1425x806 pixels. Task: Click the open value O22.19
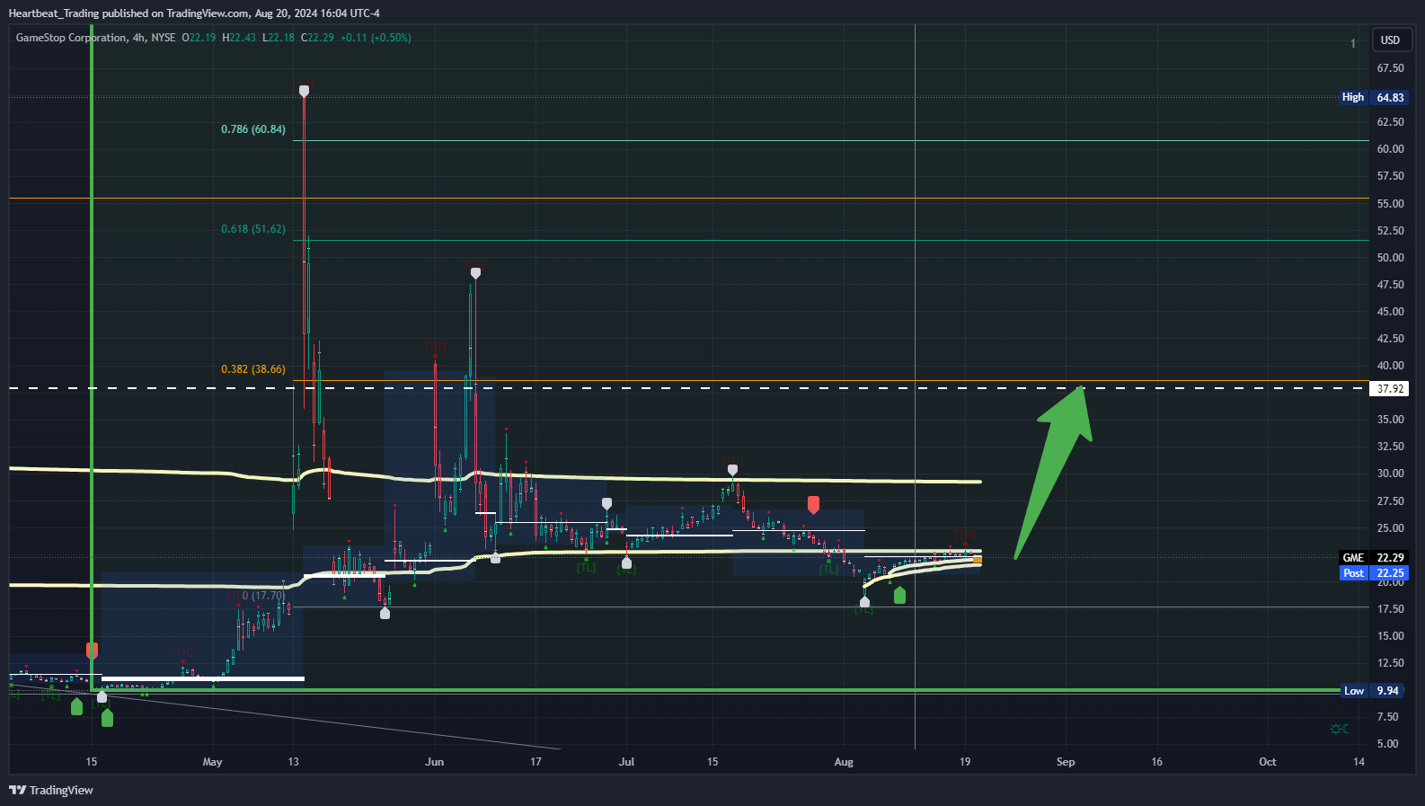click(199, 38)
